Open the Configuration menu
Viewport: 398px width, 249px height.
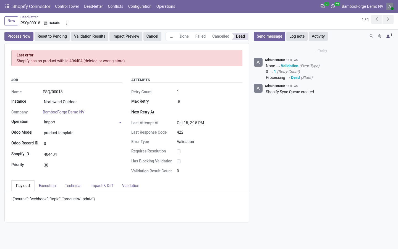click(140, 6)
